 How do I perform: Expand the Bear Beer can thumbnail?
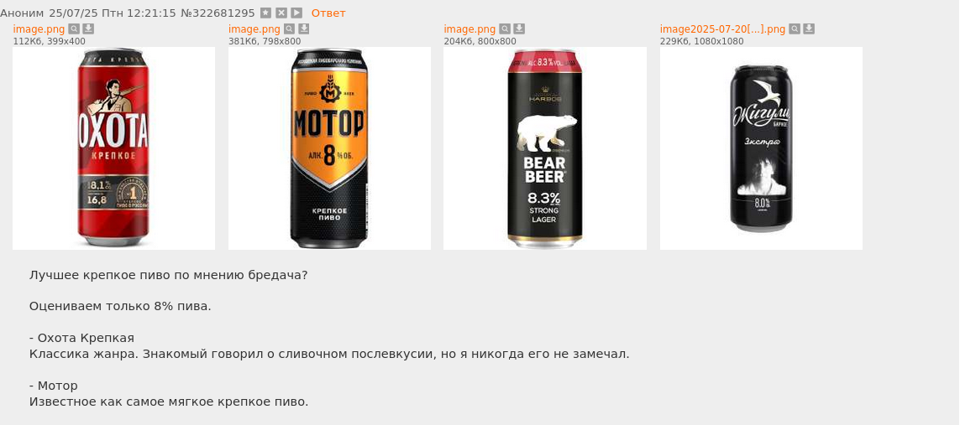point(545,148)
